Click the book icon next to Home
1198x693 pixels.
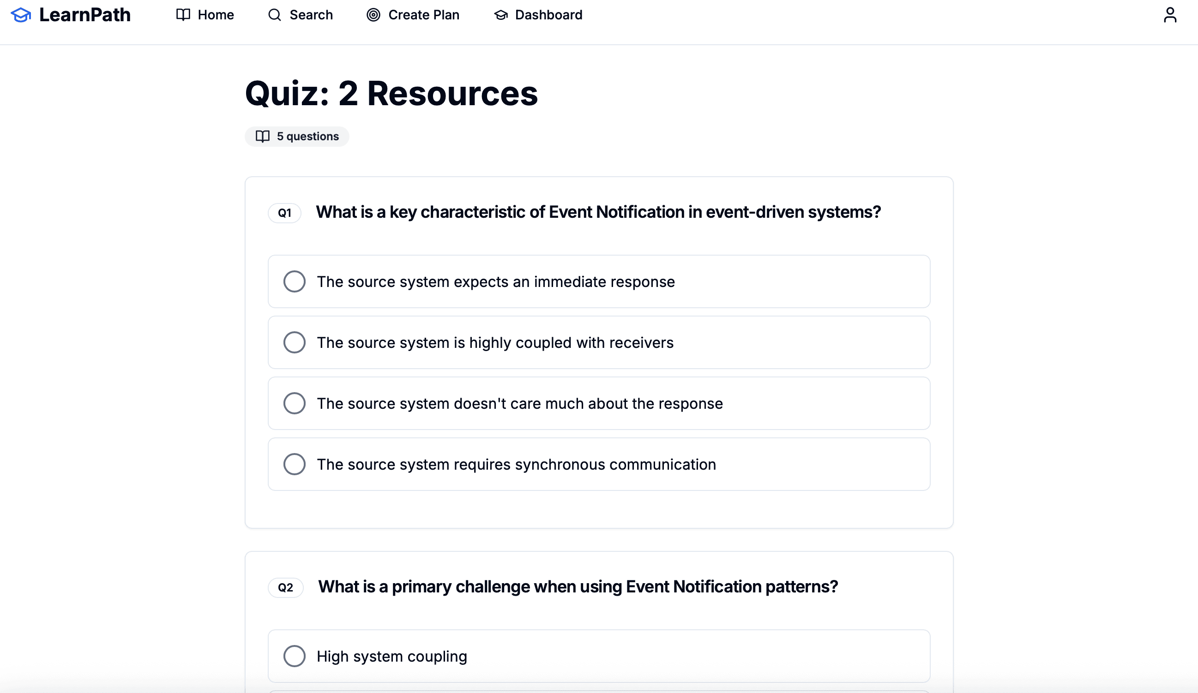click(183, 15)
